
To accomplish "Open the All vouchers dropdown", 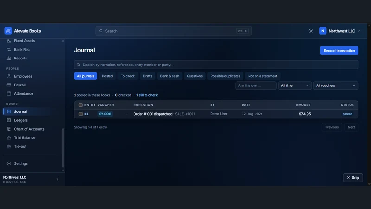I will (x=336, y=85).
